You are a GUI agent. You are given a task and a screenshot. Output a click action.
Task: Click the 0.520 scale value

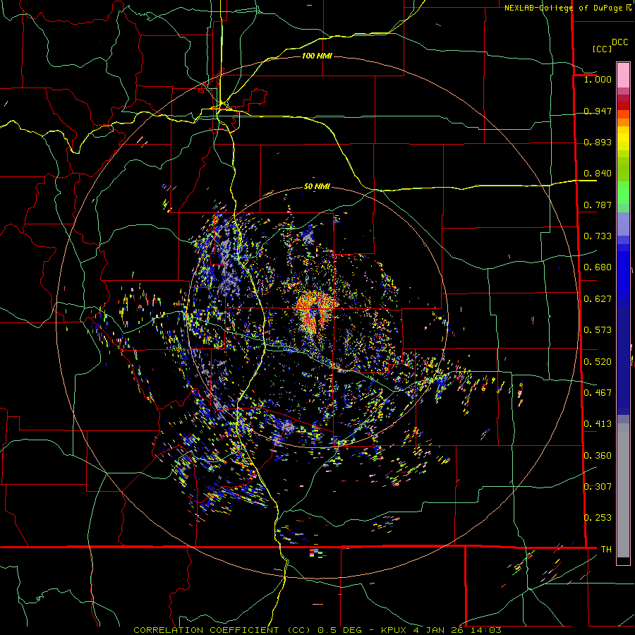[x=598, y=362]
